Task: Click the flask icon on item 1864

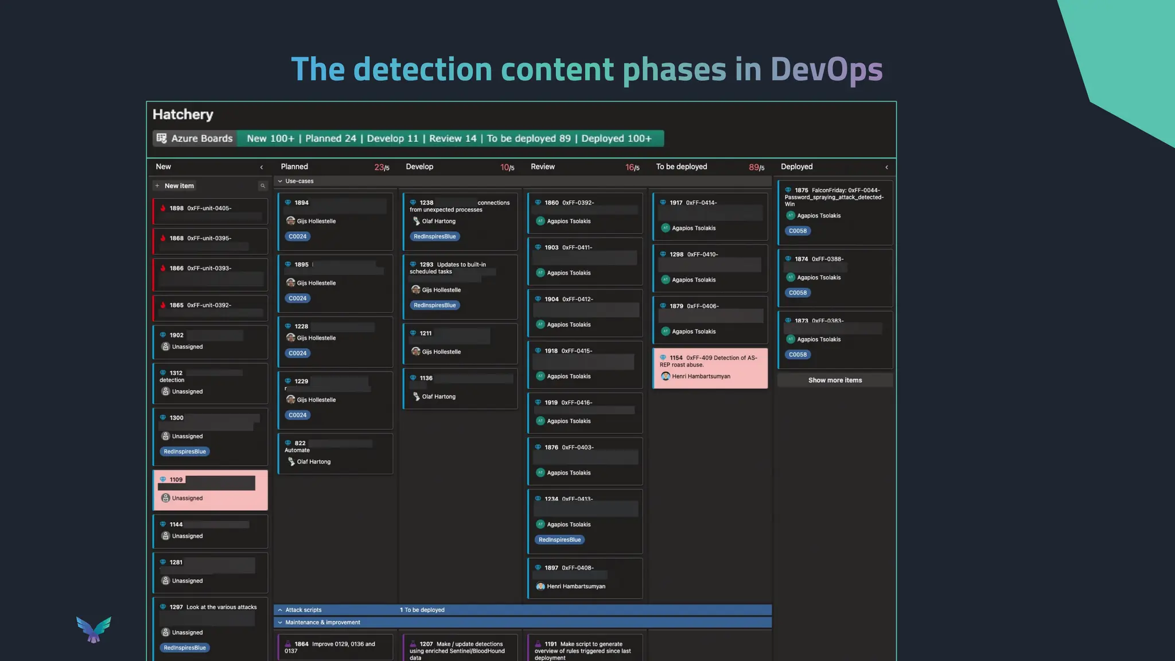Action: point(288,644)
